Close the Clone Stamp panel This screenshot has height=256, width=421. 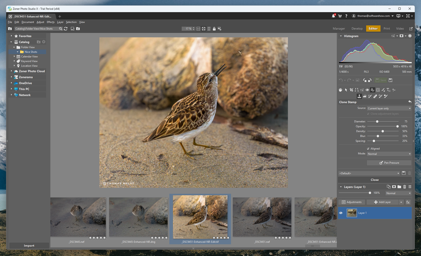click(375, 180)
